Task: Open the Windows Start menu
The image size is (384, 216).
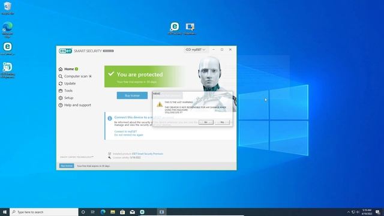Action: point(5,212)
